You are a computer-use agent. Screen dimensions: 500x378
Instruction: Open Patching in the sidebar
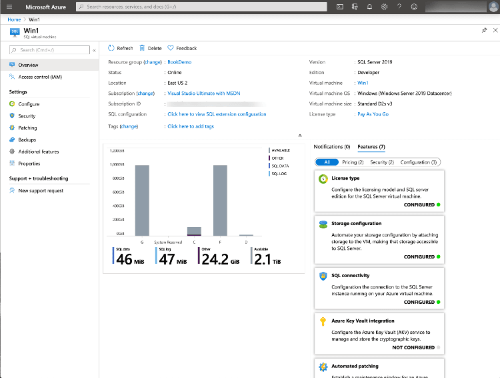point(27,128)
